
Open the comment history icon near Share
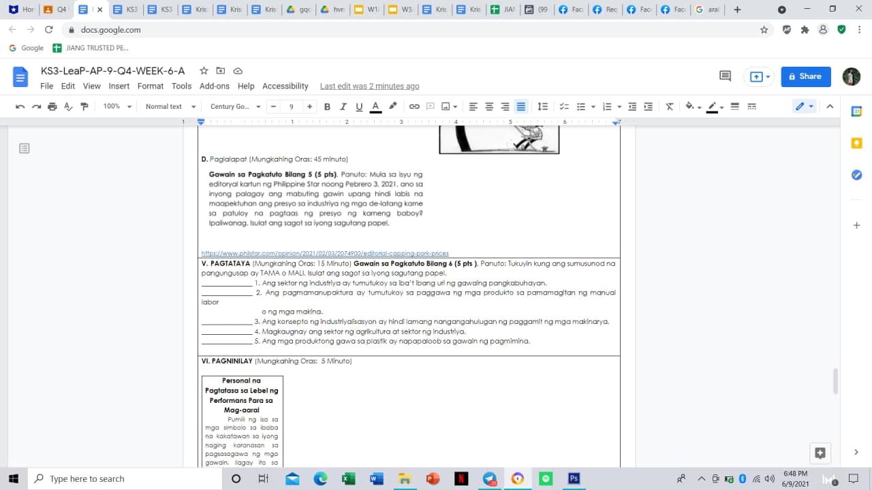725,76
